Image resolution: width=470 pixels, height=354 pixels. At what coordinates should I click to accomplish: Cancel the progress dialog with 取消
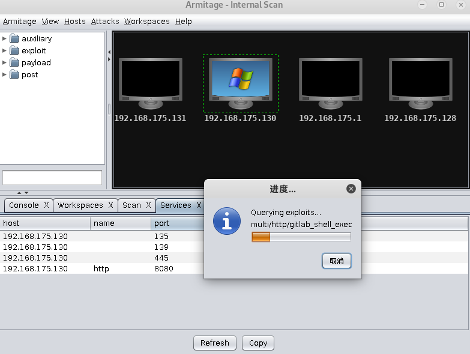click(x=337, y=261)
